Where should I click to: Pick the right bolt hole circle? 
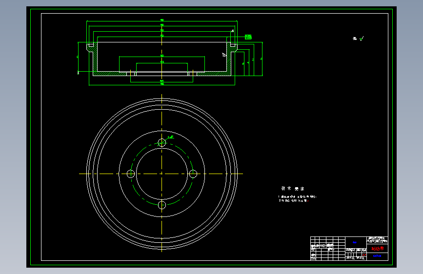tap(193, 174)
